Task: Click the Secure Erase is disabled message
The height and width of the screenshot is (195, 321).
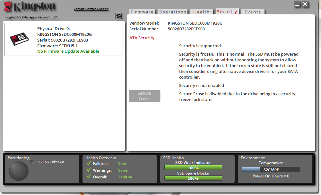Action: (237, 97)
